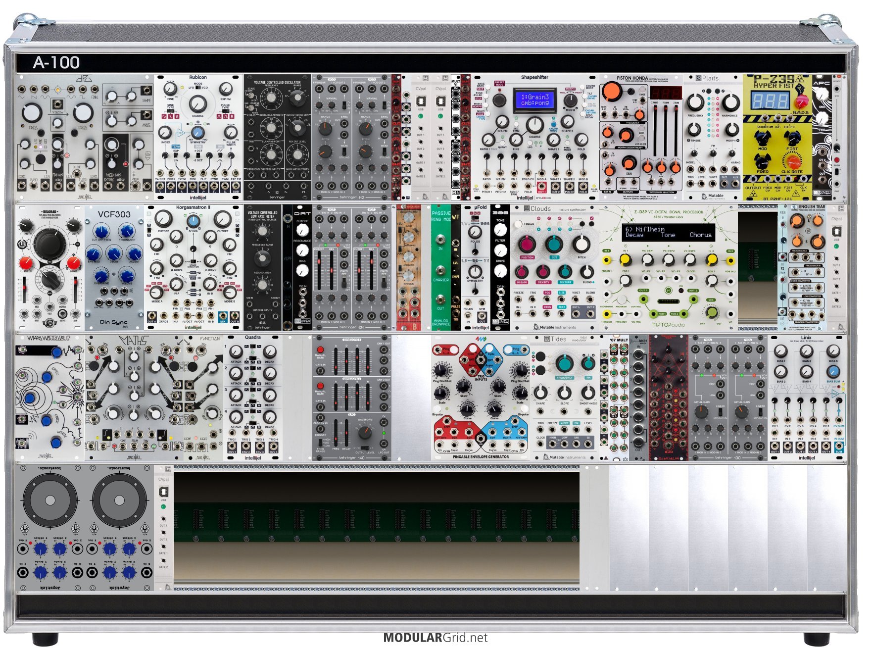This screenshot has width=872, height=648.
Task: Click the Coarse knob on the Shapeshifter
Action: [x=534, y=125]
